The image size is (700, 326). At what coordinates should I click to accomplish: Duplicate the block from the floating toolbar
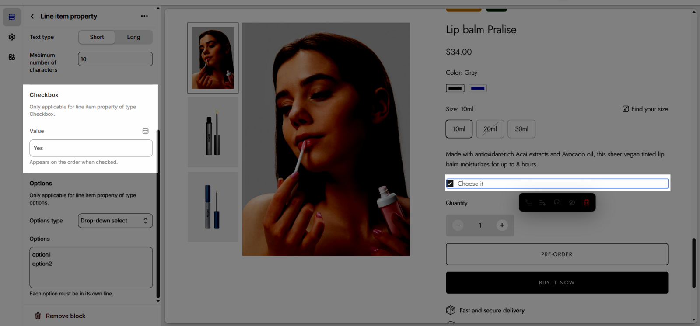pos(557,202)
